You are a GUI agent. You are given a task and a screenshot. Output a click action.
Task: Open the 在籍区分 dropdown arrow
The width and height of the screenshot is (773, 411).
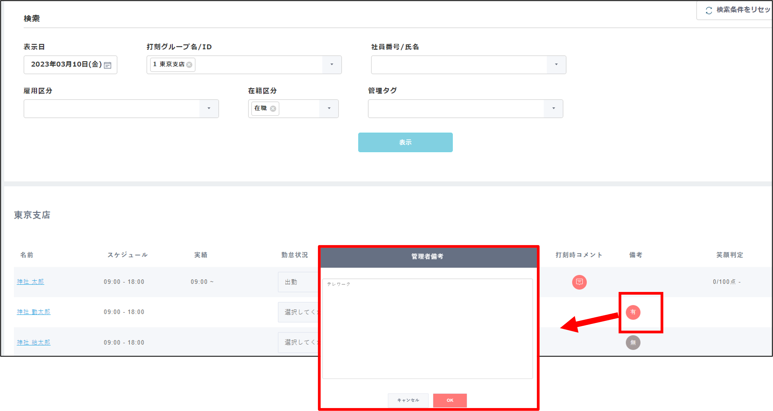(x=329, y=108)
